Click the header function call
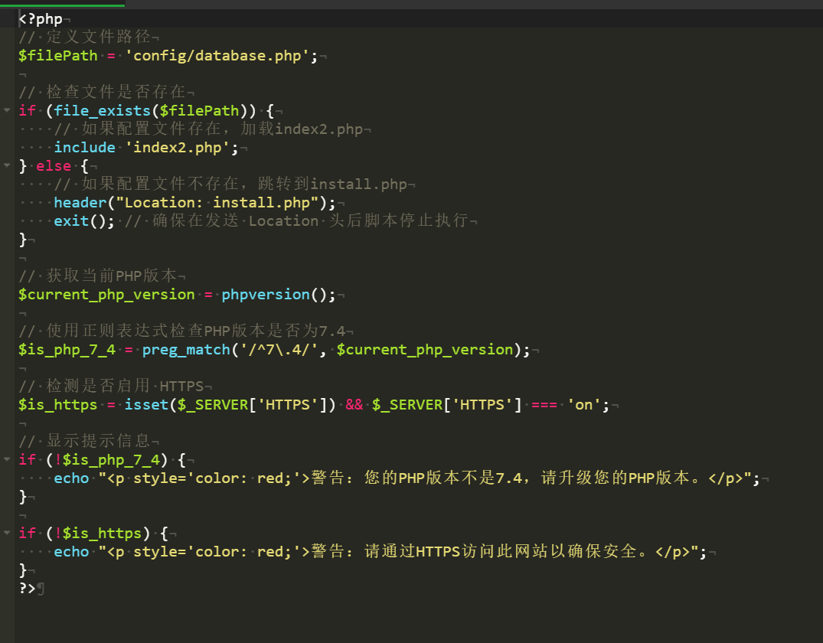 tap(80, 203)
